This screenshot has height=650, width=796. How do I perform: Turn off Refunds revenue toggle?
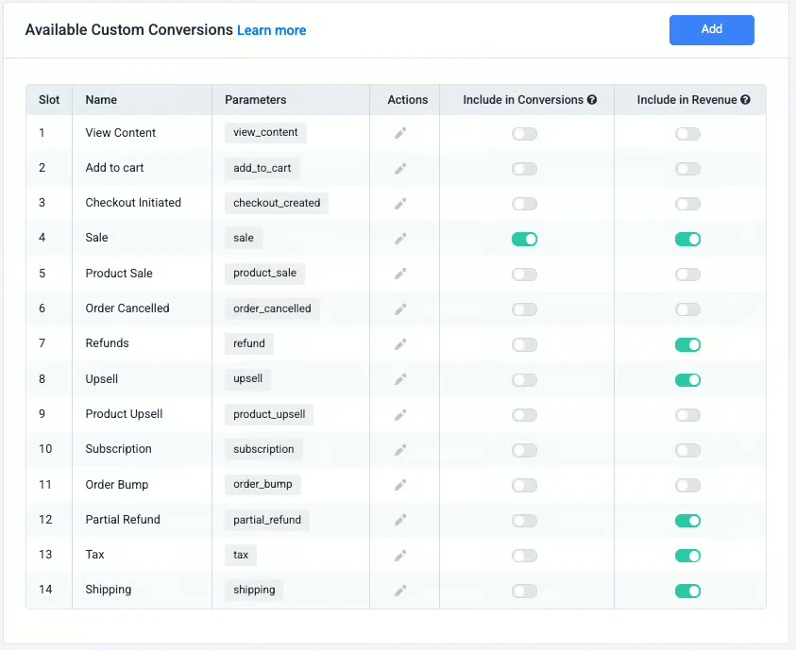click(687, 344)
